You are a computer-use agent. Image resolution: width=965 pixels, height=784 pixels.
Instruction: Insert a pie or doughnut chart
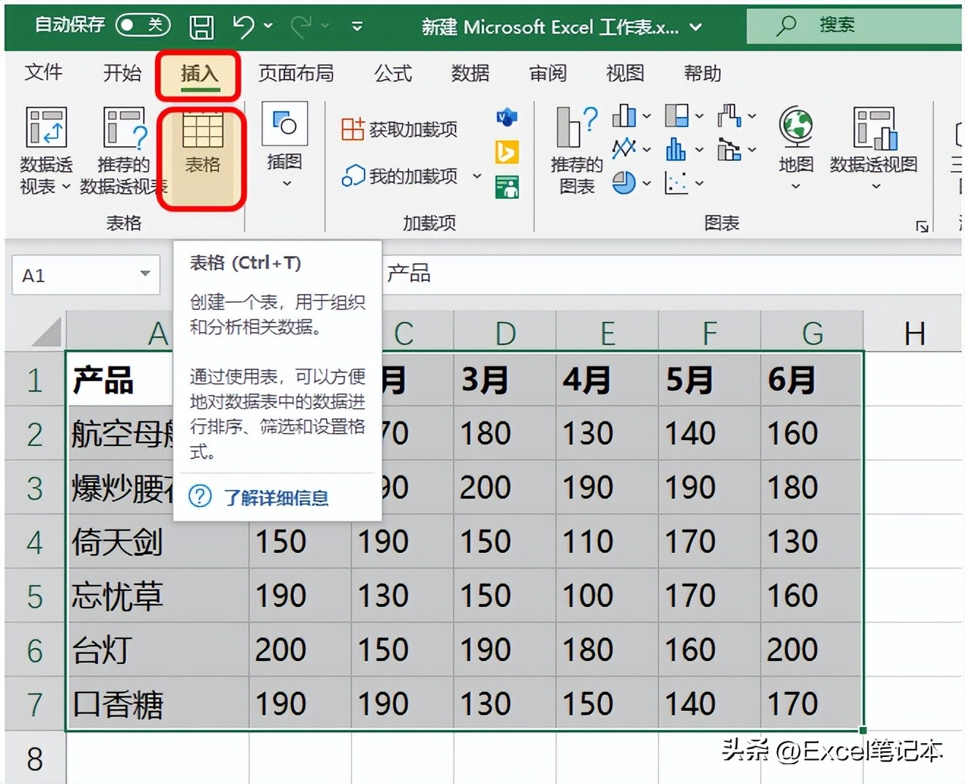point(624,183)
